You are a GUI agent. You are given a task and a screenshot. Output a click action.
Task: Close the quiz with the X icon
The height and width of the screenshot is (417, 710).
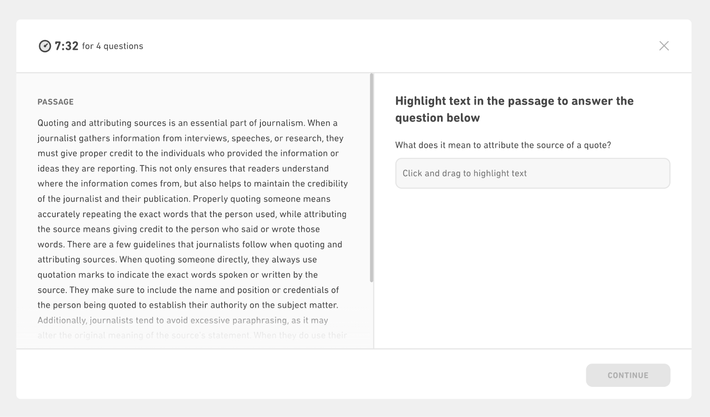(x=664, y=46)
